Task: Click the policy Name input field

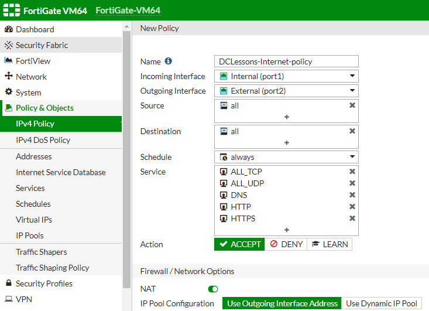Action: pos(286,61)
